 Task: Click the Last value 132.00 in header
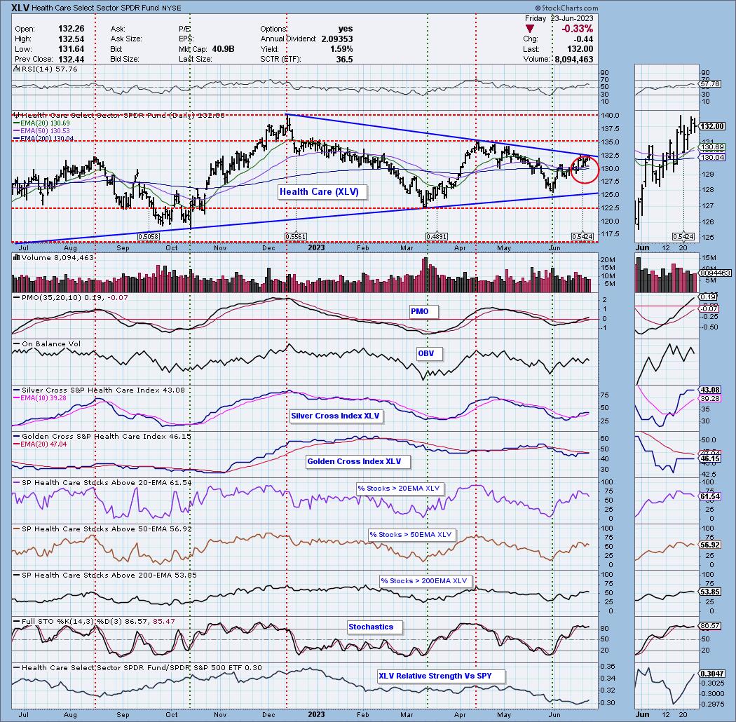click(580, 49)
